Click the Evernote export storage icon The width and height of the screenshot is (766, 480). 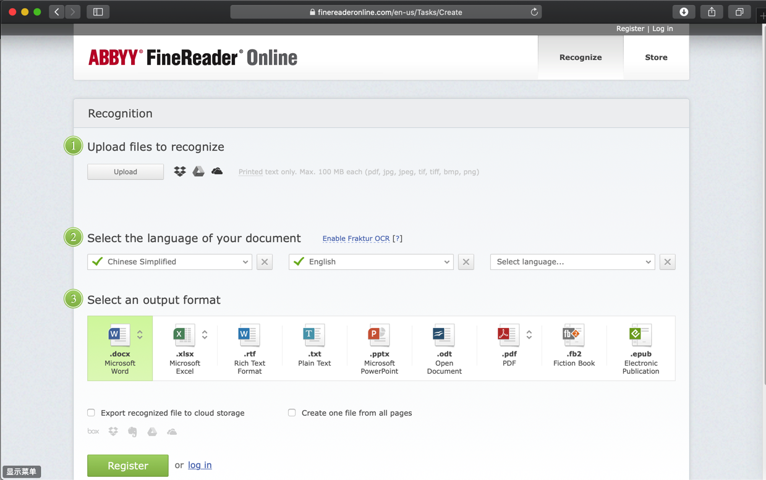click(x=132, y=432)
